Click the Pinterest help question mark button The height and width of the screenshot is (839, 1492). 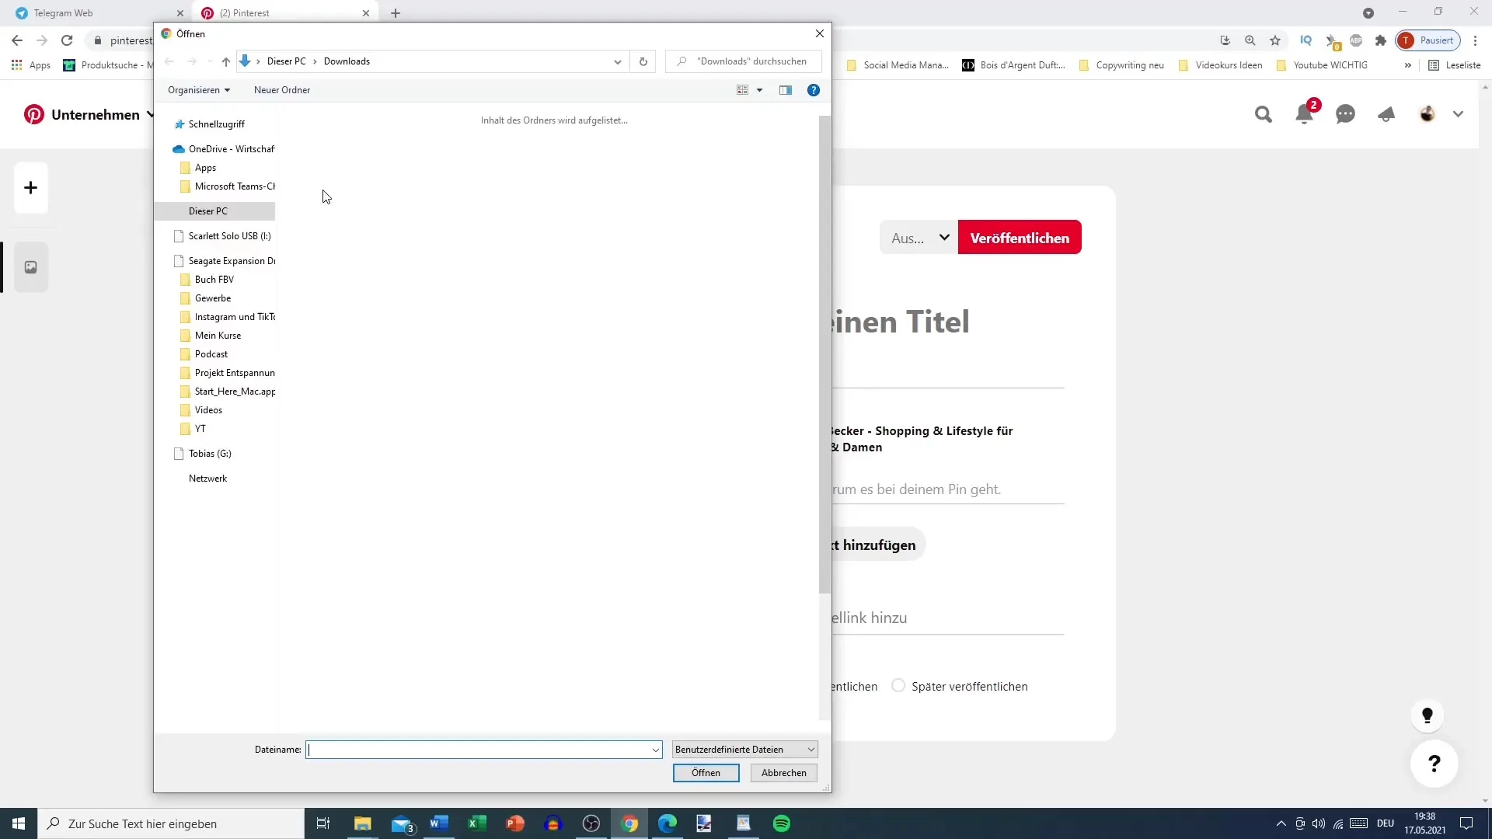[x=1434, y=764]
